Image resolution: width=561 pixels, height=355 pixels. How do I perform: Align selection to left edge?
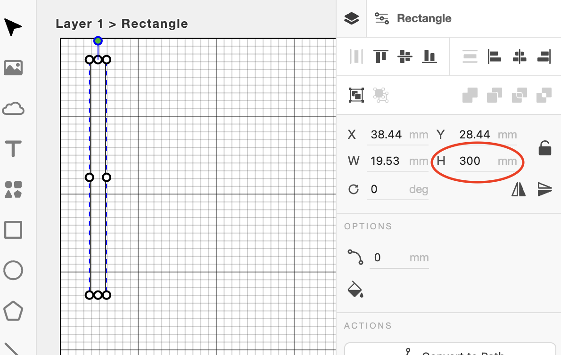coord(494,56)
